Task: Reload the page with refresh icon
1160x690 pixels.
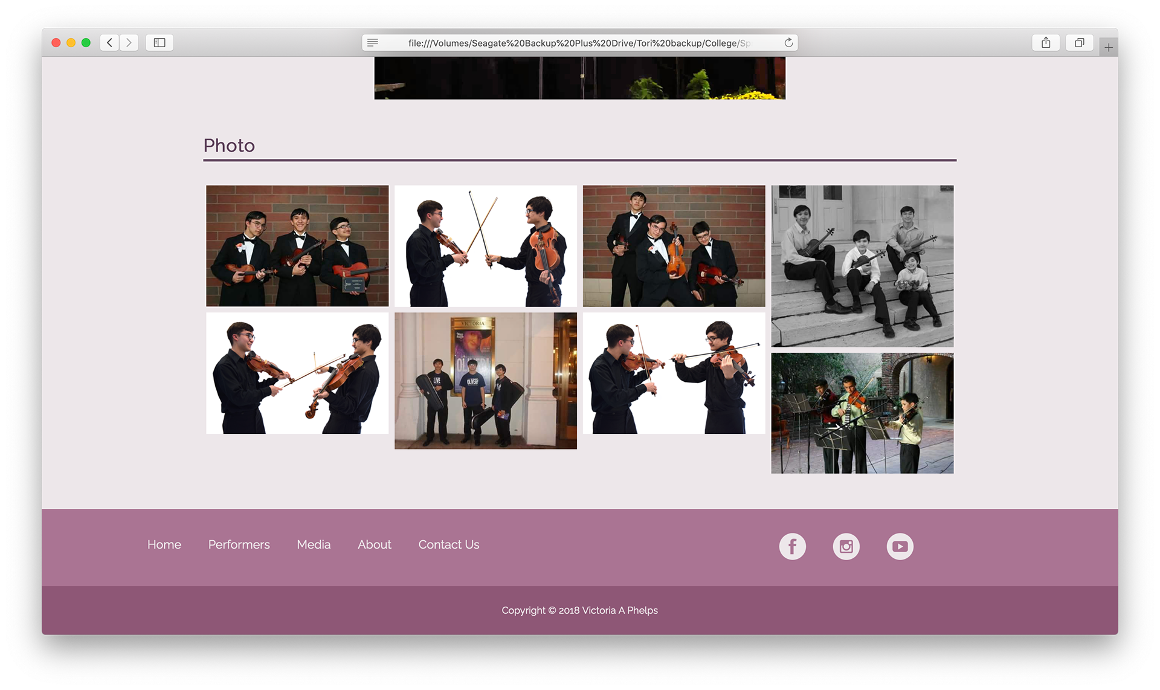Action: [x=788, y=42]
